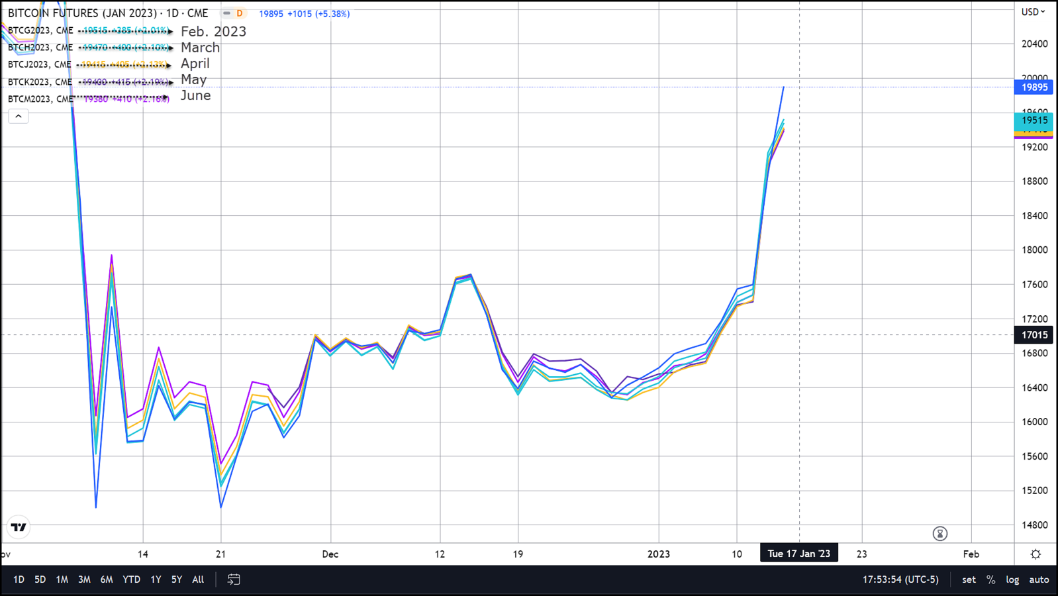Toggle the auto scale option
This screenshot has height=596, width=1058.
pyautogui.click(x=1039, y=579)
